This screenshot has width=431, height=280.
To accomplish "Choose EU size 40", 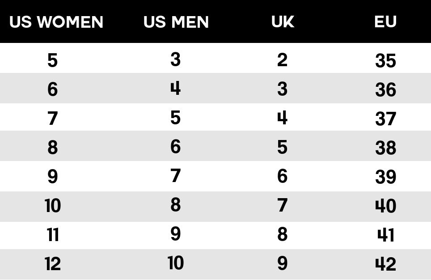I will (x=385, y=206).
